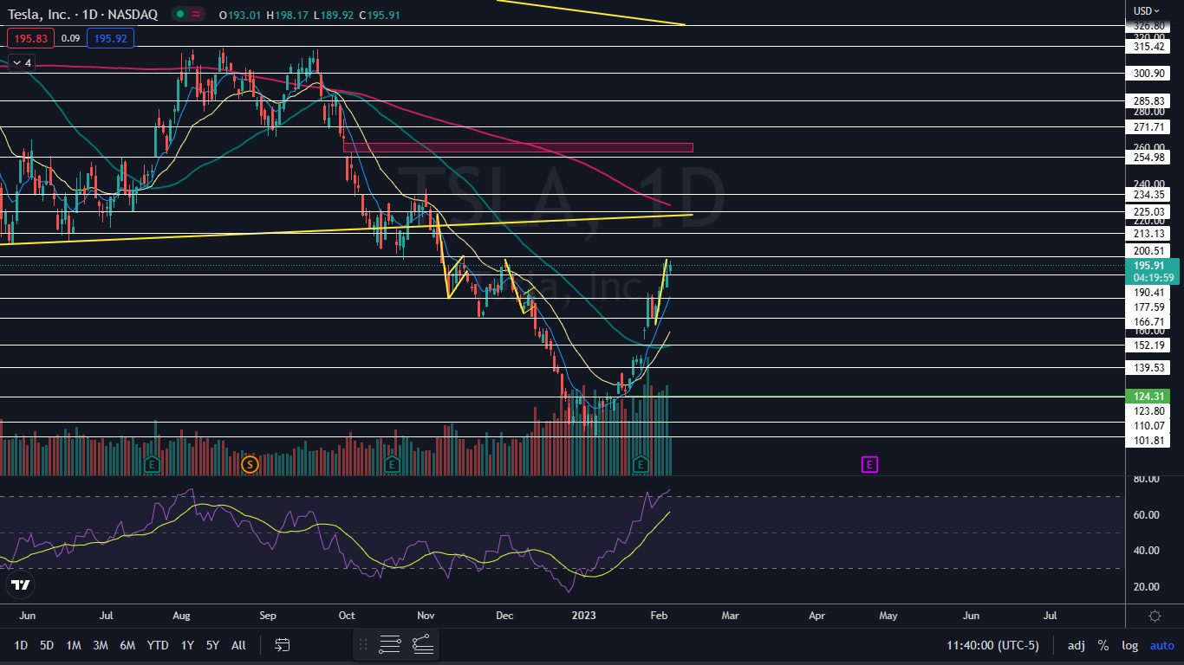Click the blue buy price 195.92 button

pos(110,38)
